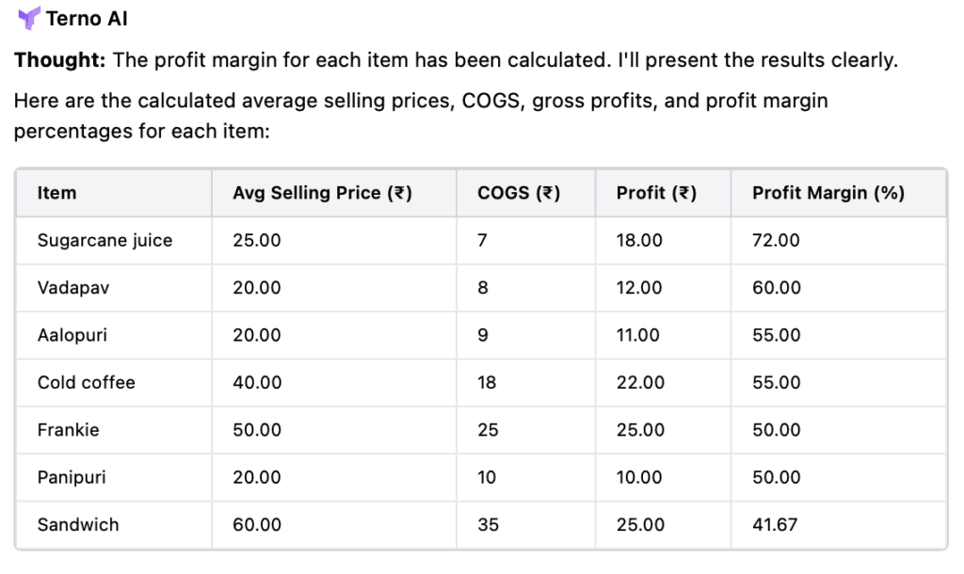Select the Sandwich item cell
The image size is (964, 574).
pos(78,525)
